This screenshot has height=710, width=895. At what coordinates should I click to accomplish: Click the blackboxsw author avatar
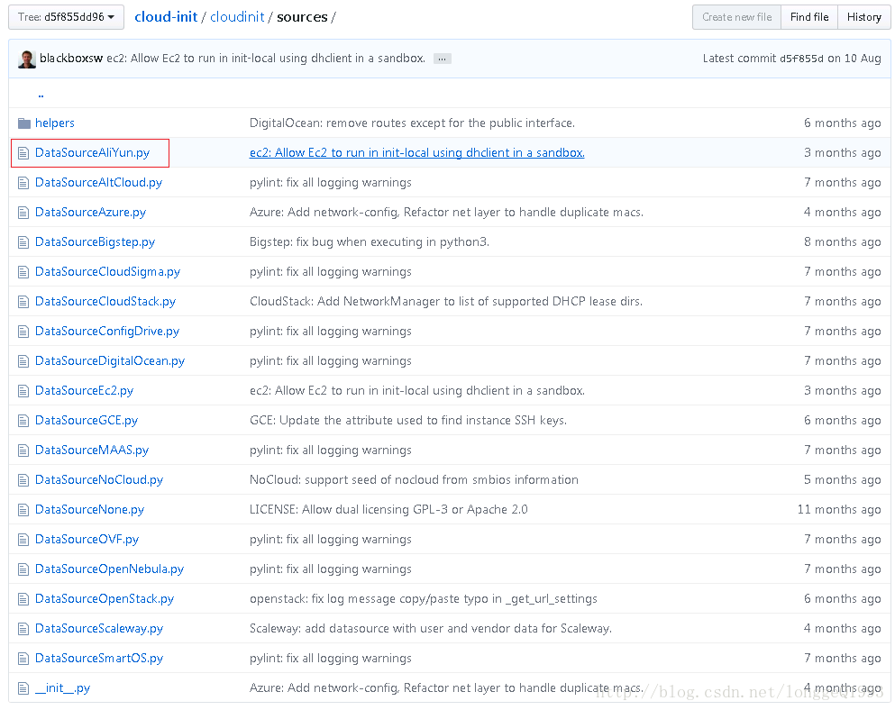[27, 59]
